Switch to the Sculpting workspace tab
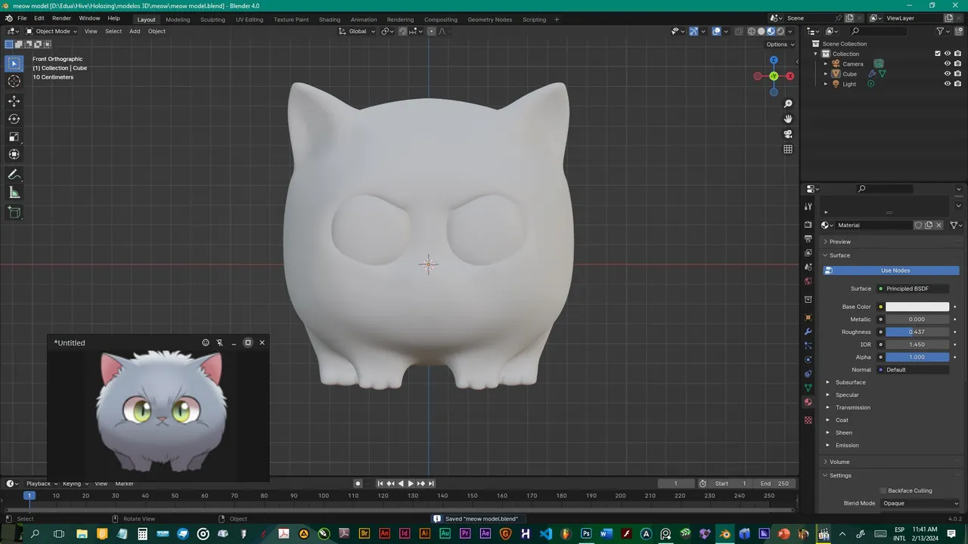 [x=213, y=19]
